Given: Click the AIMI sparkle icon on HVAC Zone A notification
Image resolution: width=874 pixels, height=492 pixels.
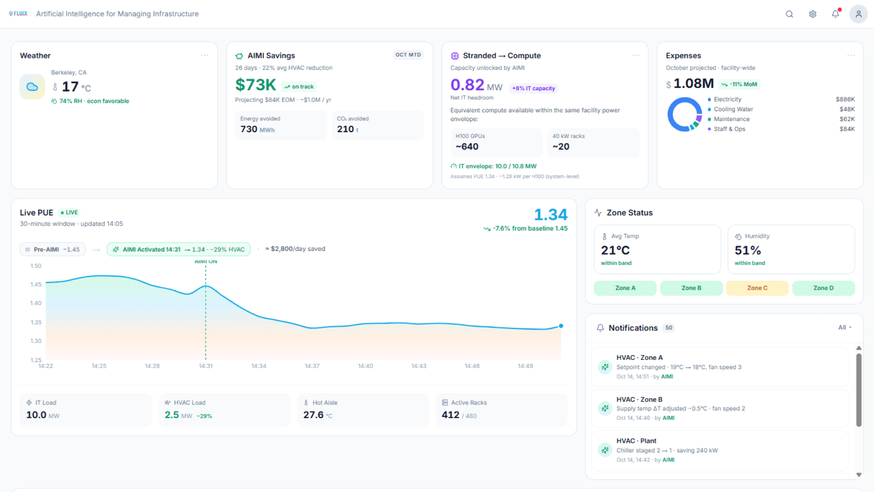Looking at the screenshot, I should coord(605,367).
